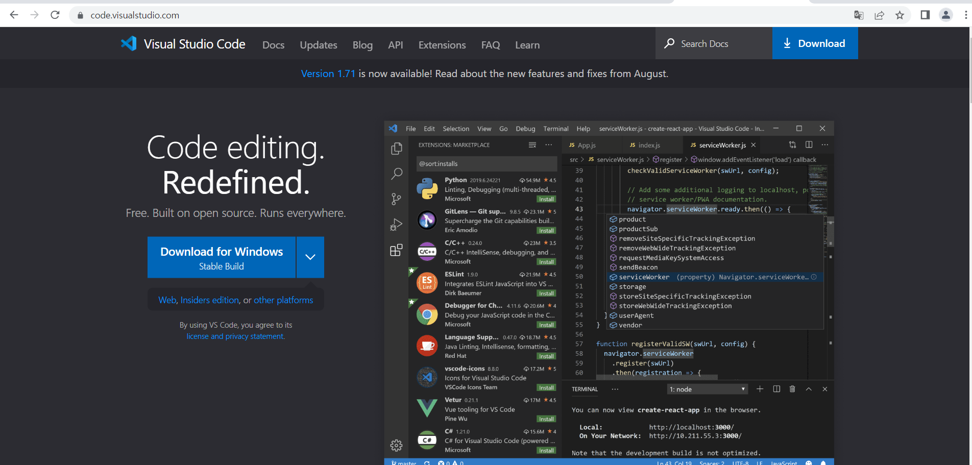Click the browser forward arrow

click(x=34, y=15)
